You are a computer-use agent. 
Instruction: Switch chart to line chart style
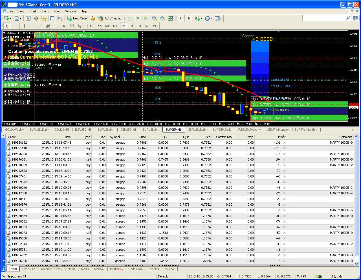tap(145, 18)
